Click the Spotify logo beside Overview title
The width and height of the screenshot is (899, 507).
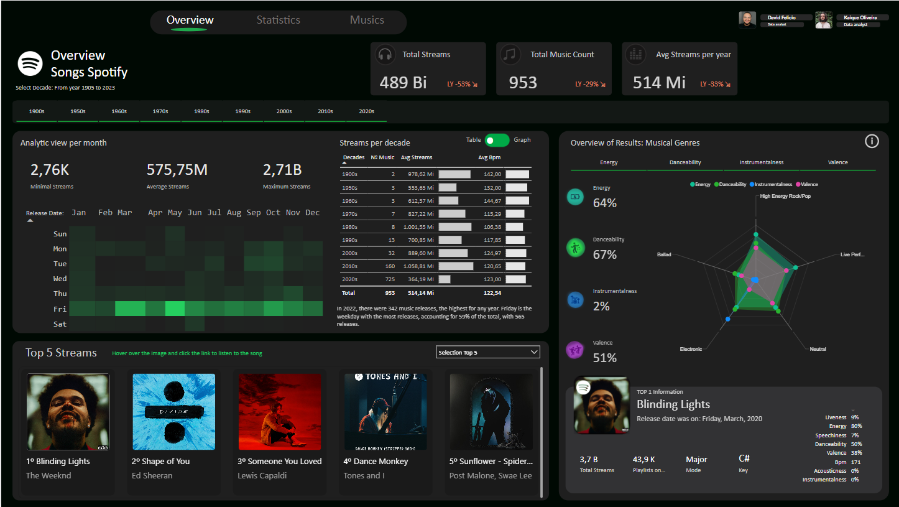30,63
